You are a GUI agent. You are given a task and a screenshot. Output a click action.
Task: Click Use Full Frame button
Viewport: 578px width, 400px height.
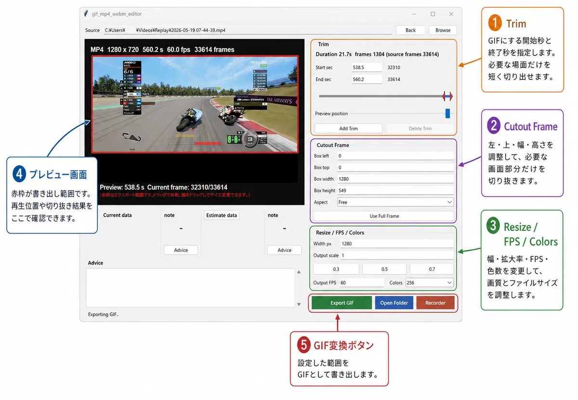click(x=384, y=216)
